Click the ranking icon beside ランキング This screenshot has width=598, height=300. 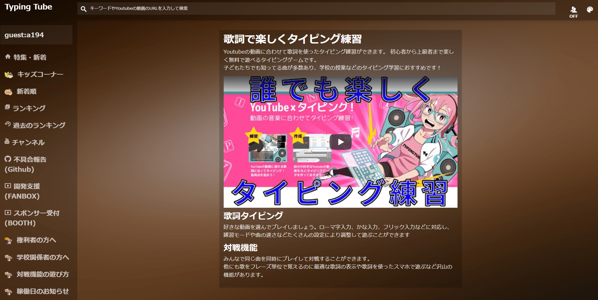pos(7,107)
